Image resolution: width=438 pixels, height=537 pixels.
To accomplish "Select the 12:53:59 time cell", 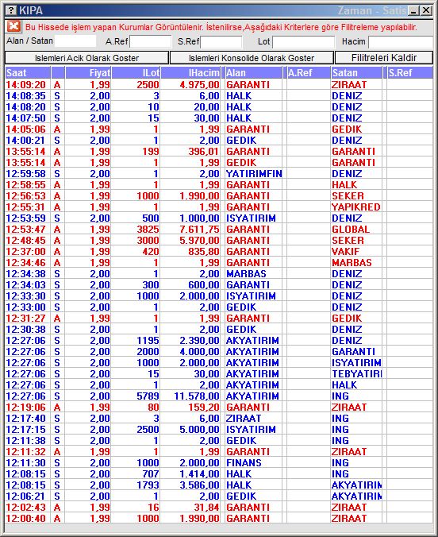I will 26,218.
